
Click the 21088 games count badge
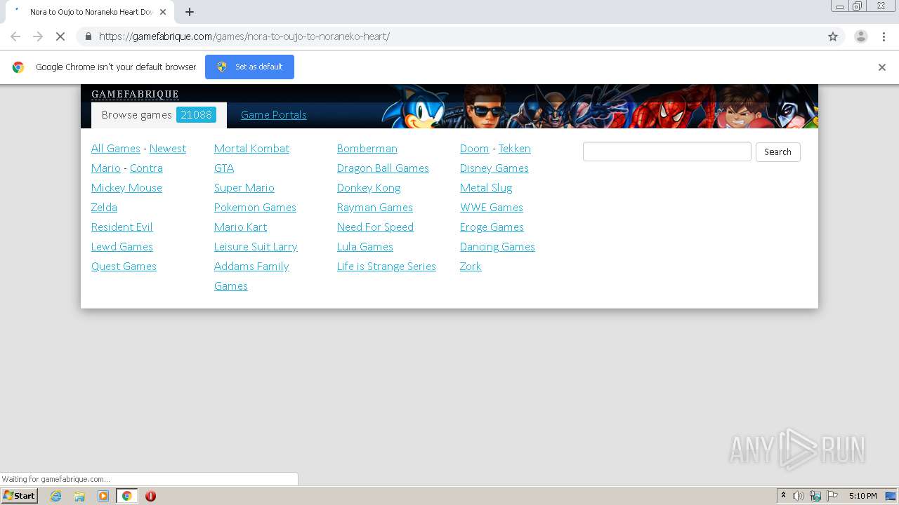[x=196, y=115]
